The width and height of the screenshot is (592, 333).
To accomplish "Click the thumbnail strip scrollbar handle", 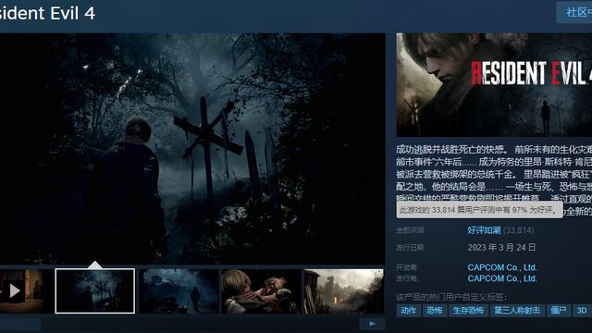I will coord(20,324).
